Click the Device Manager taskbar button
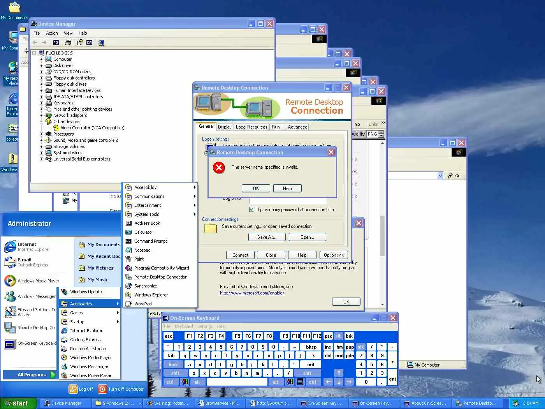 tap(65, 403)
